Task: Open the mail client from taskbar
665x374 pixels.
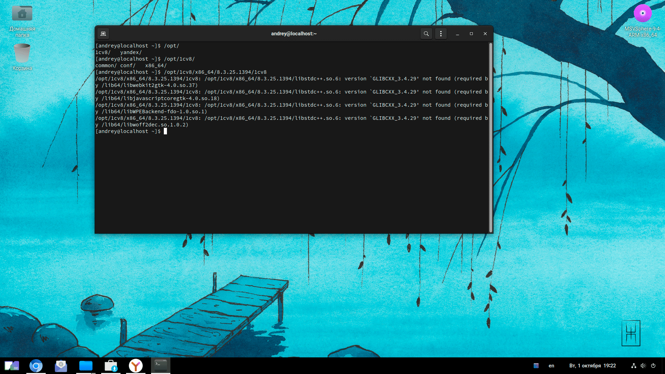Action: pos(61,366)
